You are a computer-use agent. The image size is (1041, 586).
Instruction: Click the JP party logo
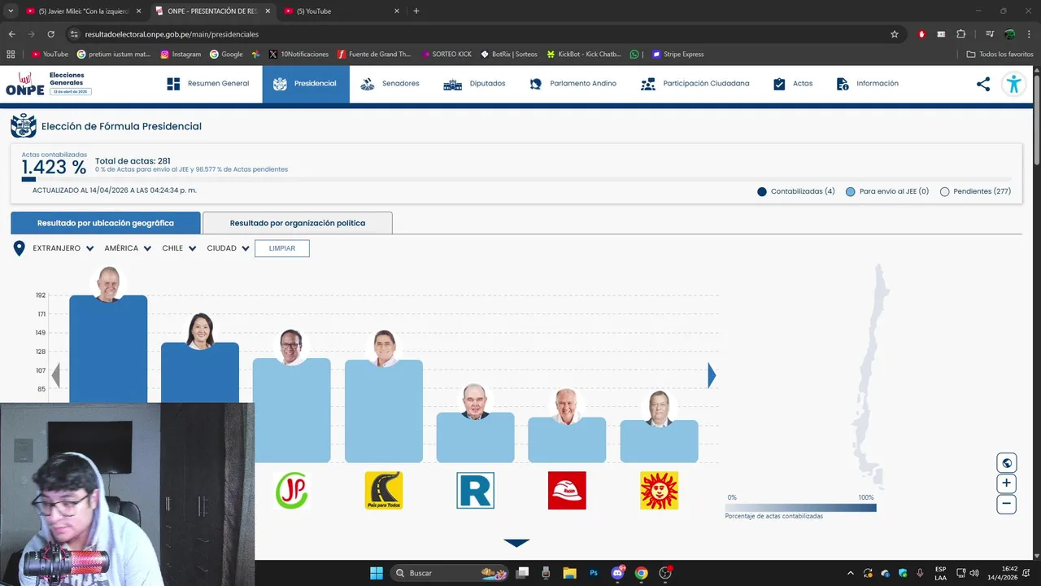click(x=292, y=491)
